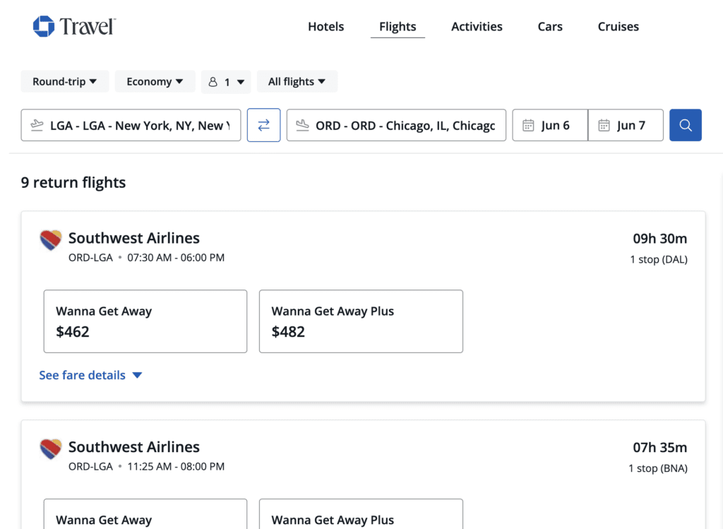
Task: Open the Economy cabin class dropdown
Action: 155,82
